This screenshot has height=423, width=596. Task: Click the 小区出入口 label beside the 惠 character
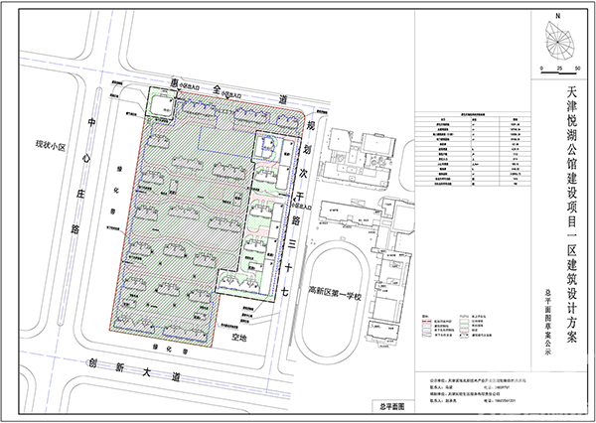click(190, 87)
